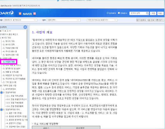Open 2. 중요한 회계정책 (연결)
Screen dimensions: 165x129
pyautogui.click(x=17, y=116)
